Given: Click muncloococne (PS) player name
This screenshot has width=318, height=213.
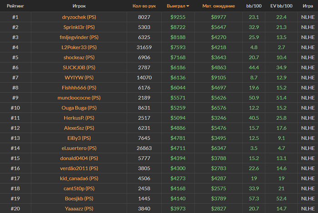Looking at the screenshot, I should click(x=79, y=98).
